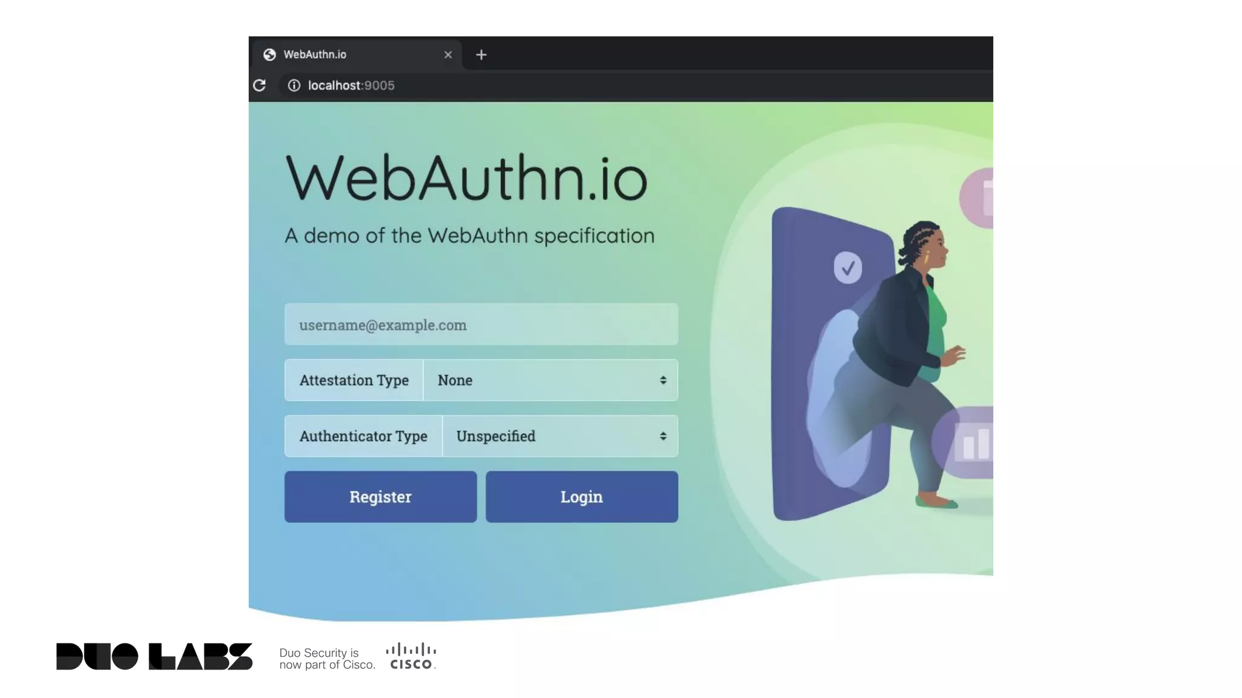The image size is (1242, 698).
Task: Click the Cisco logo
Action: click(x=411, y=656)
